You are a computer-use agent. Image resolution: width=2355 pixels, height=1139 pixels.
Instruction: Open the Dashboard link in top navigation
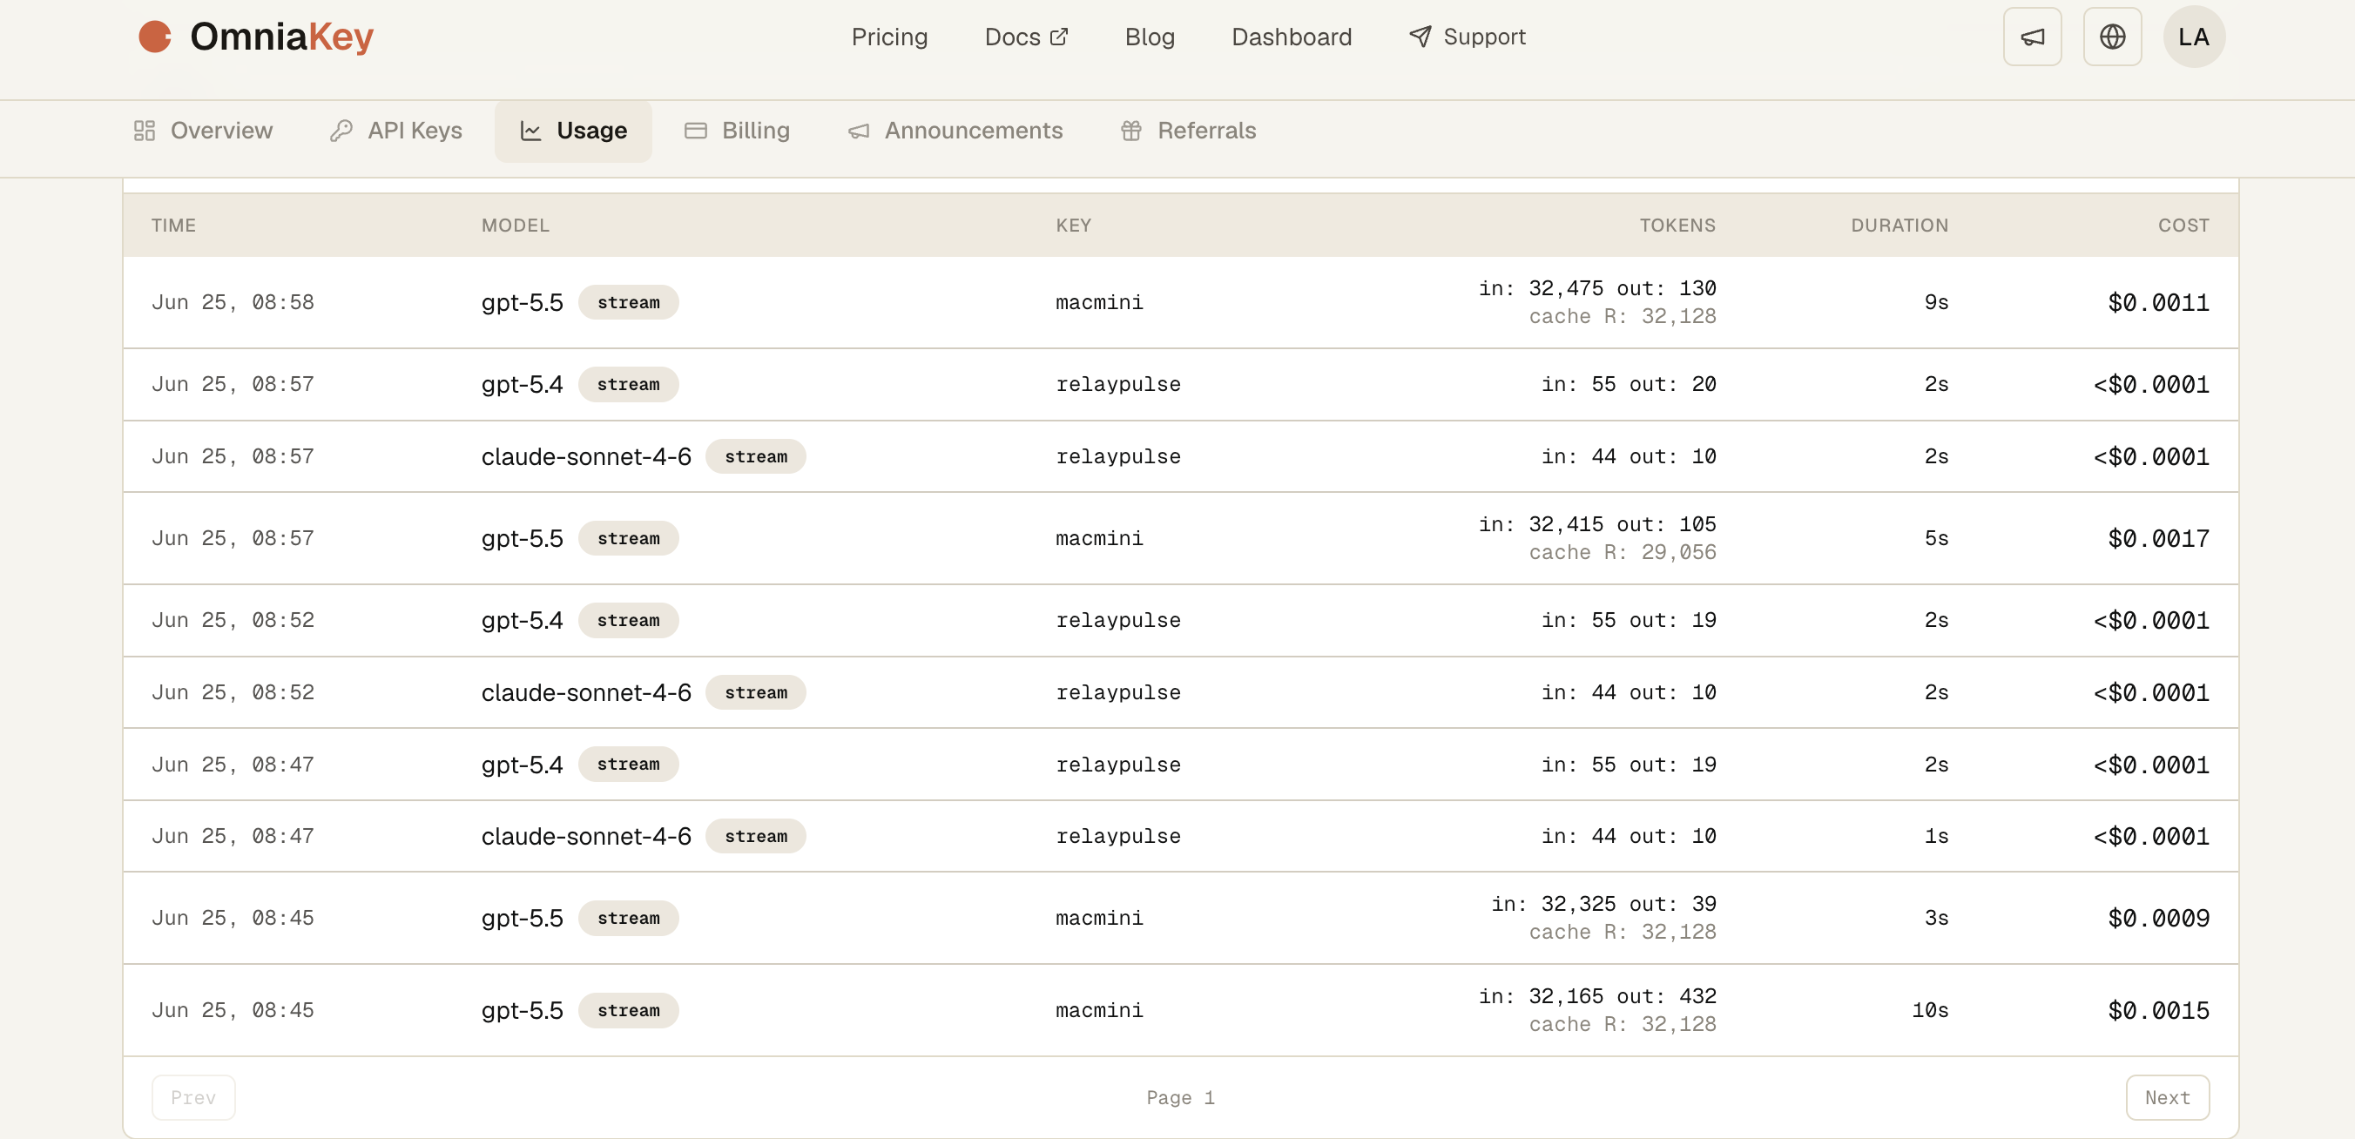click(1291, 37)
